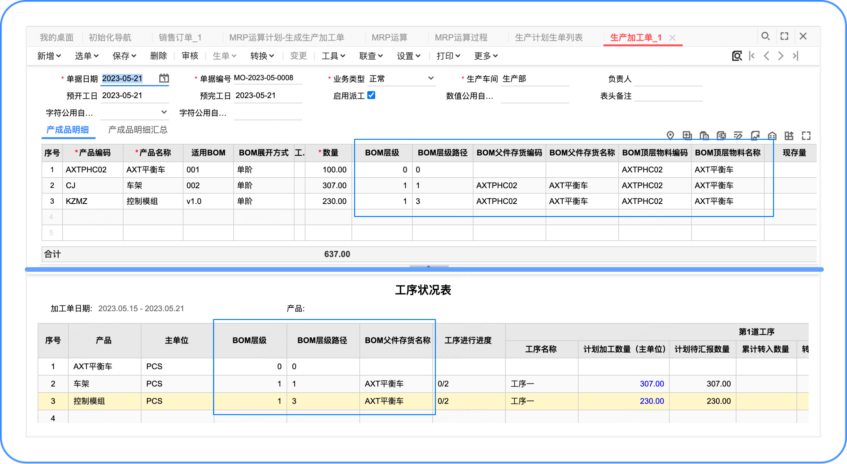Click the add row icon above the grid

(x=687, y=136)
